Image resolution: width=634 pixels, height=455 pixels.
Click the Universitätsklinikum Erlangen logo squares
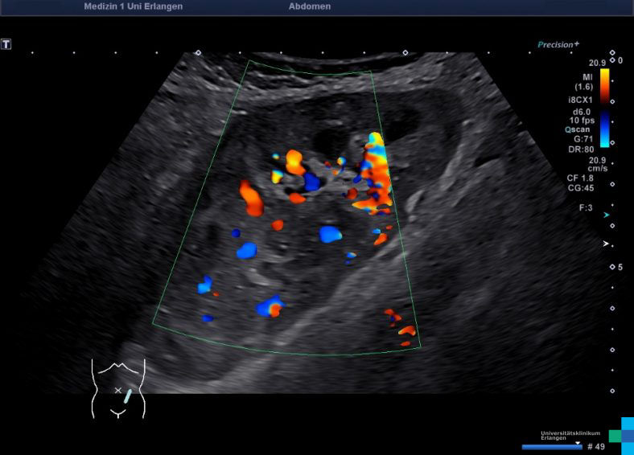(x=621, y=435)
